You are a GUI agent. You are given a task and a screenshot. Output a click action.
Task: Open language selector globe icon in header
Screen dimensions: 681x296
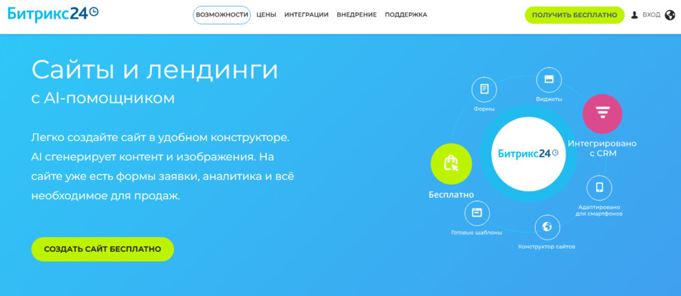[x=670, y=15]
